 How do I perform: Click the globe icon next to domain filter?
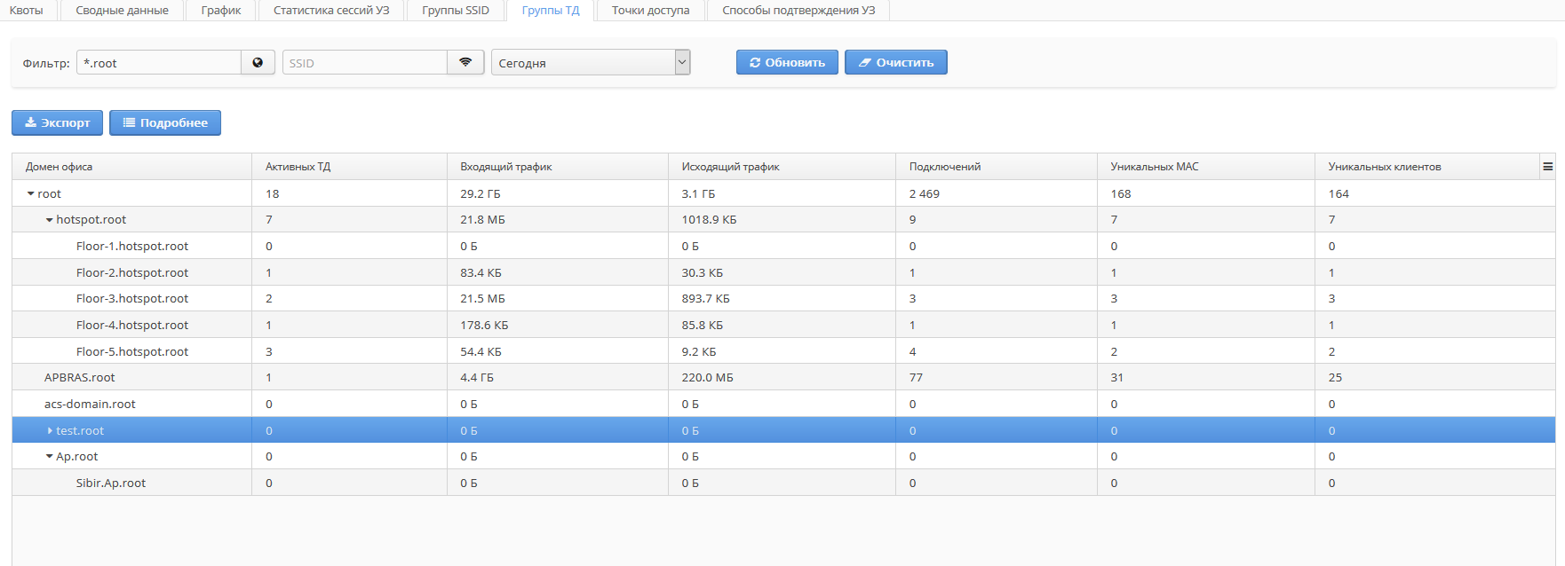point(258,62)
